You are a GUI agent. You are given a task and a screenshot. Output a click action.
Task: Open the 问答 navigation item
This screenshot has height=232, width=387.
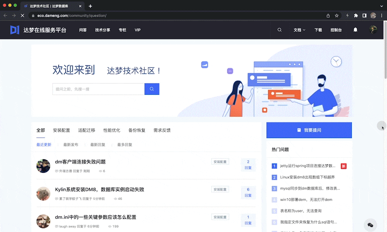(83, 30)
